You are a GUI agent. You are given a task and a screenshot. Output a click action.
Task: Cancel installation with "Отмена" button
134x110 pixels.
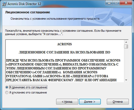tap(118, 102)
